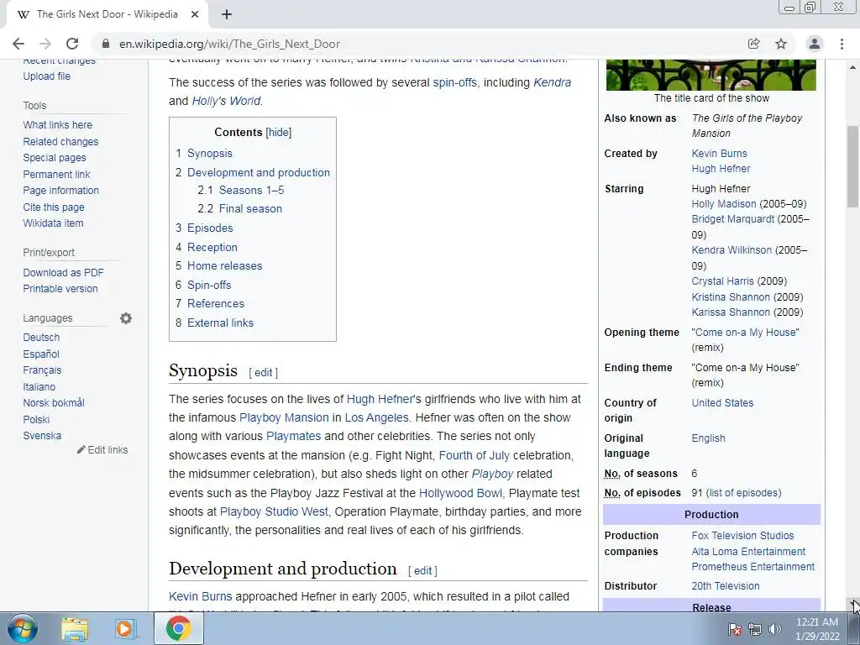Screen dimensions: 860x645
Task: Switch to Español language version
Action: 41,354
